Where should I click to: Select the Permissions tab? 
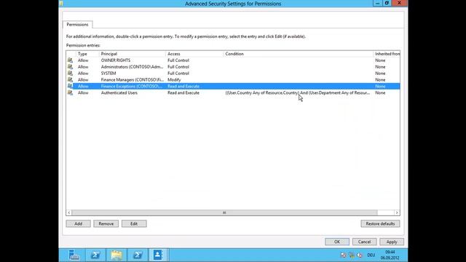pos(77,25)
